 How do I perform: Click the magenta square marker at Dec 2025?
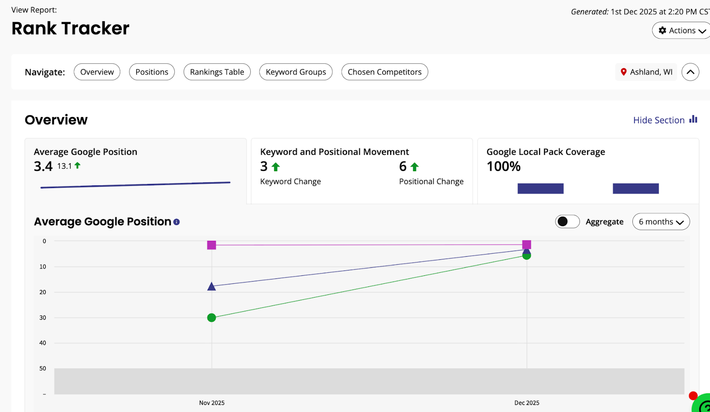click(527, 244)
